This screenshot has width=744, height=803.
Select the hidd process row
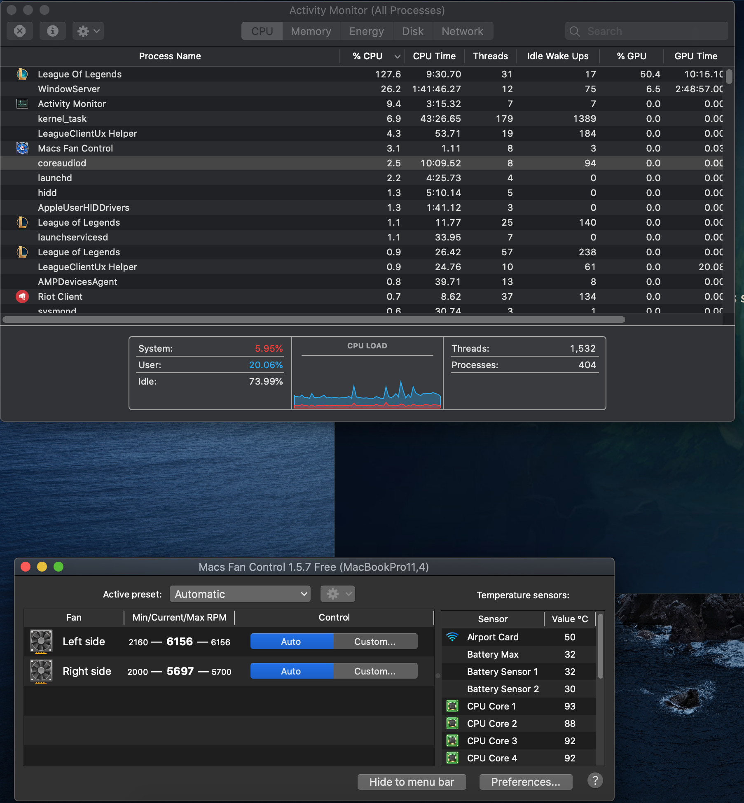(x=362, y=193)
